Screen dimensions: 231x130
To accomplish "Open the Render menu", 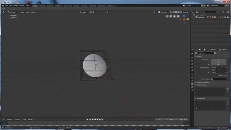I will pyautogui.click(x=16, y=6).
